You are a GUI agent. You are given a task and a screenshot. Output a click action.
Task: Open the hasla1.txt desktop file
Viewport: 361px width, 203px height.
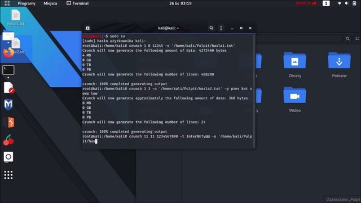pos(16,17)
